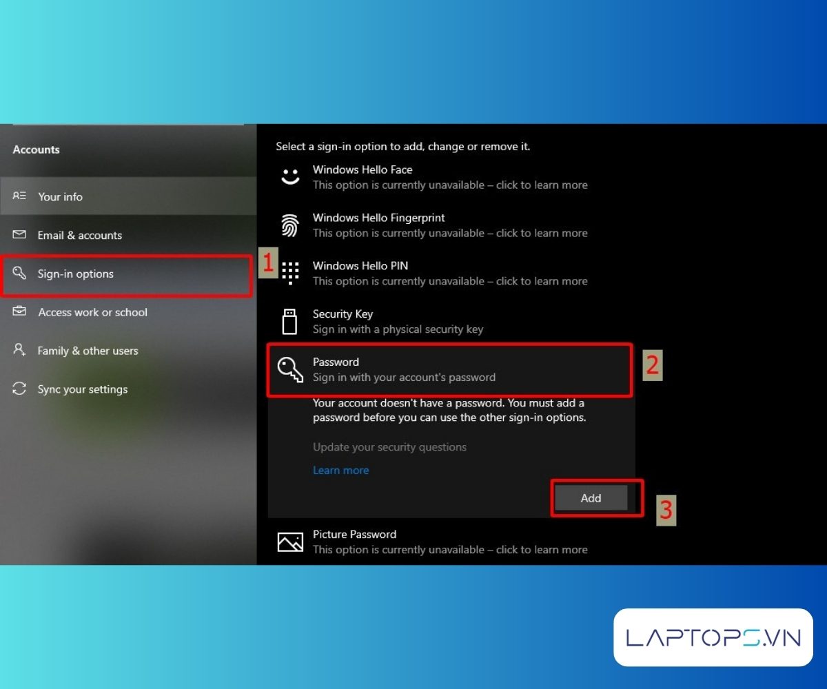Open Access work or school
Image resolution: width=827 pixels, height=689 pixels.
pos(92,312)
